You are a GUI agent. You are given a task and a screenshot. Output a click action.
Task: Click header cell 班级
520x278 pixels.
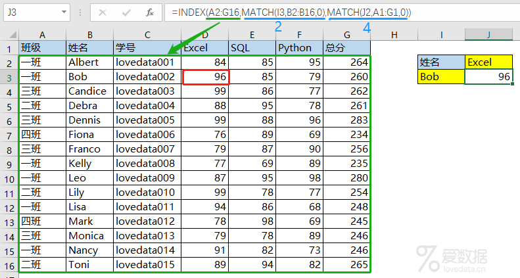click(x=43, y=48)
